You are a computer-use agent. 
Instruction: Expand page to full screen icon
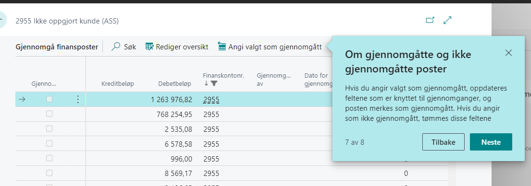click(448, 20)
